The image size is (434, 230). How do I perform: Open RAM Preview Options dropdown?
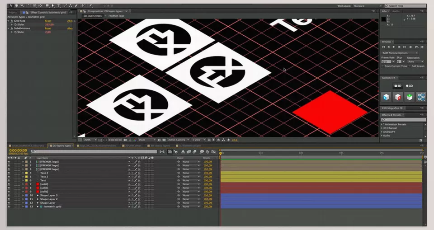400,53
